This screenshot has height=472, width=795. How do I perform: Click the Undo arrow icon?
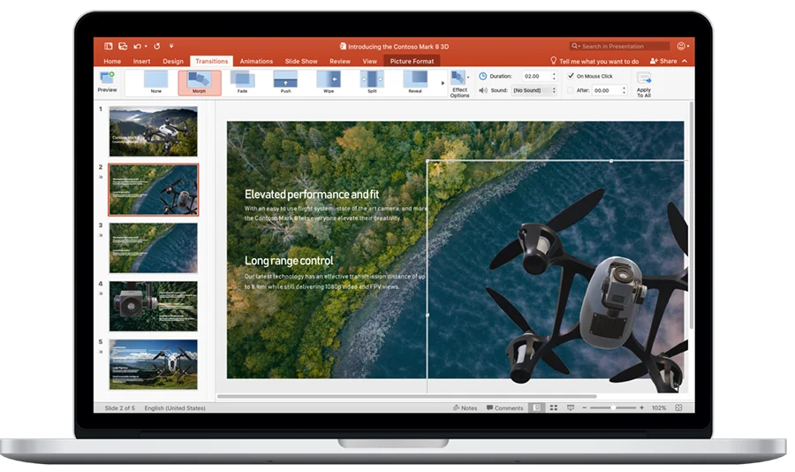[137, 46]
